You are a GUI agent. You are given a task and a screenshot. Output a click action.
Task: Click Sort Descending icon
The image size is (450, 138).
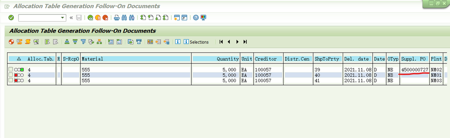pos(75,42)
